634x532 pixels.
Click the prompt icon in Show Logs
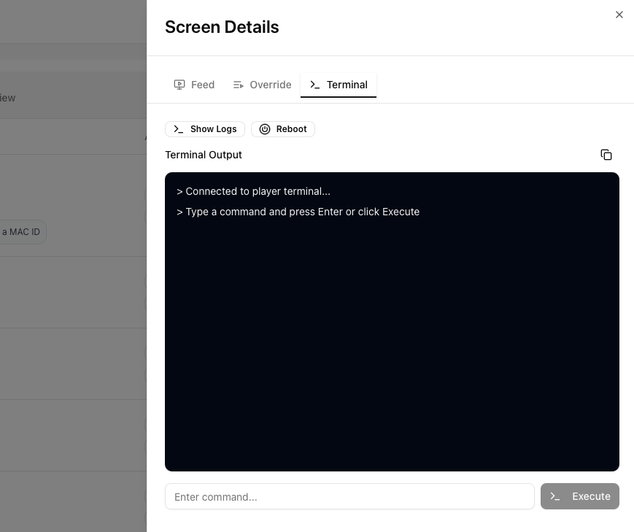pyautogui.click(x=179, y=129)
